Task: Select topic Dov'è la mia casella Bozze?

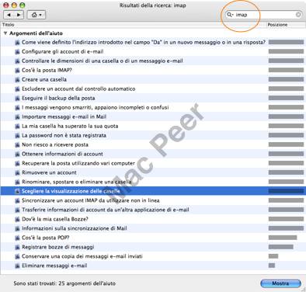Action: pos(55,219)
